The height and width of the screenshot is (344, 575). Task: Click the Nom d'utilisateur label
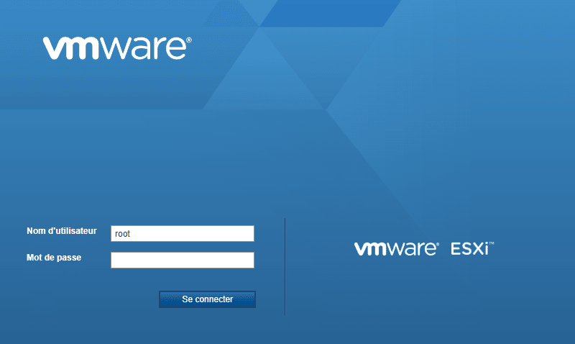(62, 231)
